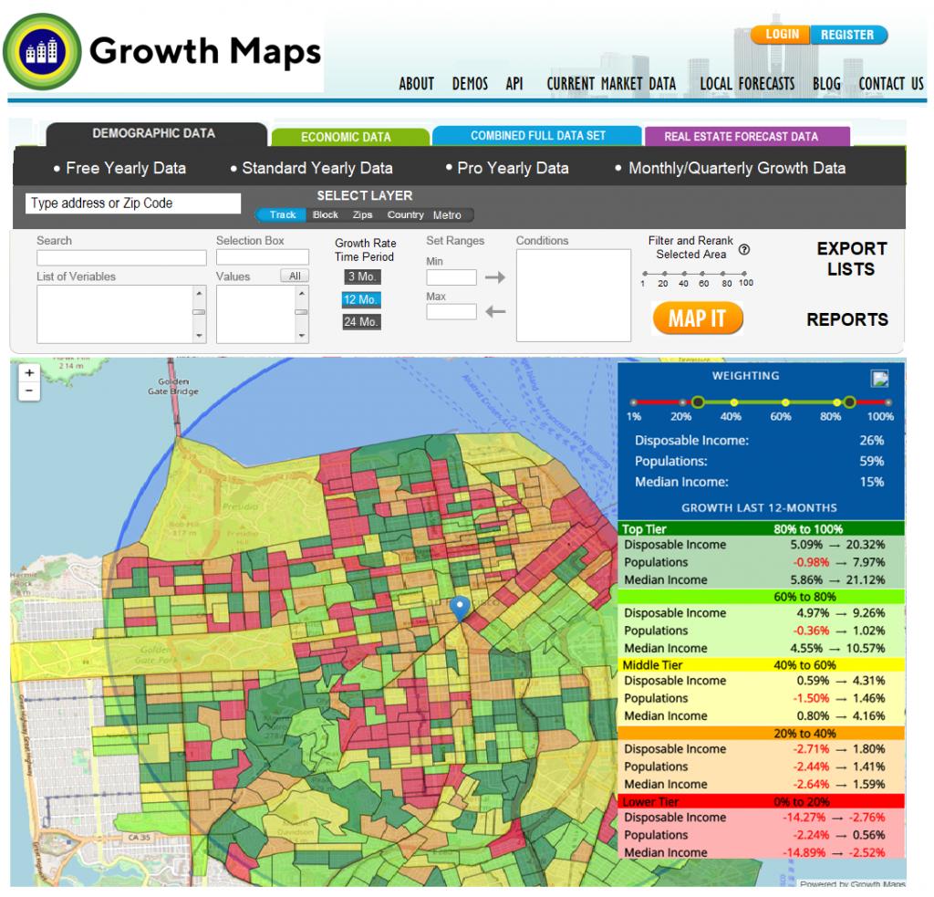Click the List of Variables listbox
The width and height of the screenshot is (934, 897).
point(121,314)
